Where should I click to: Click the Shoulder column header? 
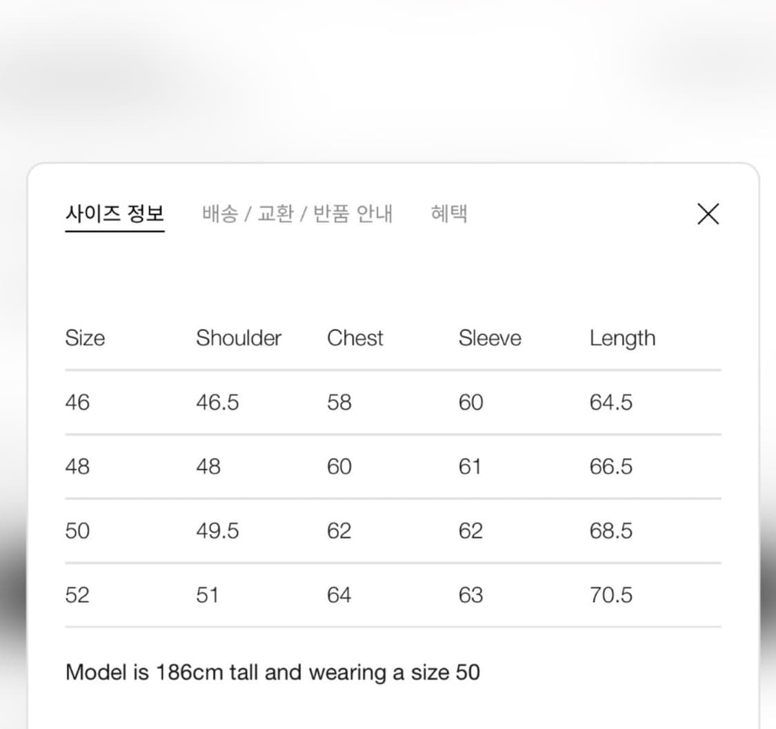239,338
